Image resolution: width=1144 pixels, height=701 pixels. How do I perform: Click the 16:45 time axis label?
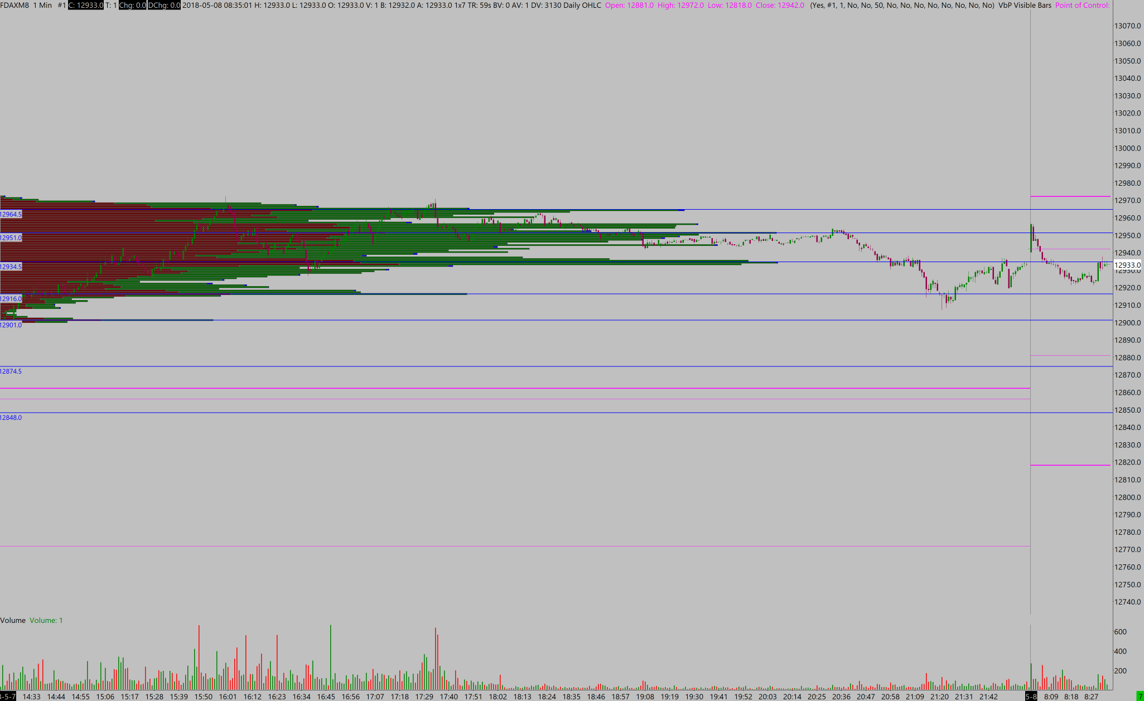[326, 697]
